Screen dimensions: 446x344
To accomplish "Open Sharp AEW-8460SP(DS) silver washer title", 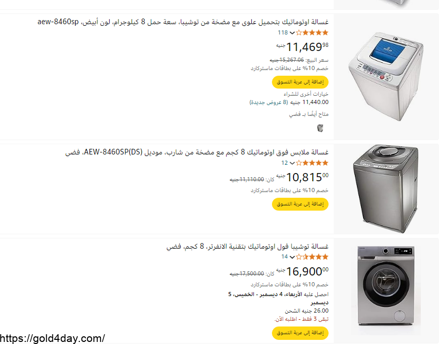I will 197,152.
